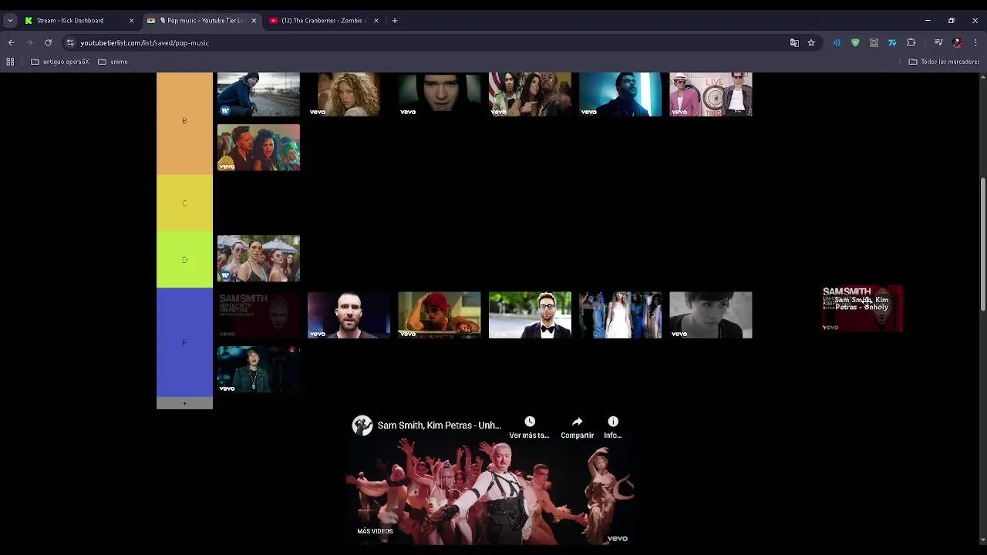The image size is (987, 555).
Task: Switch to the Pop music YouTube Tier List tab
Action: click(x=200, y=21)
